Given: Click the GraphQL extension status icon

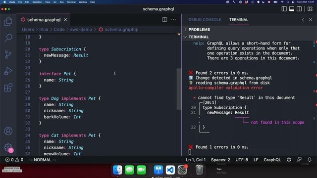Looking at the screenshot, I should [289, 160].
